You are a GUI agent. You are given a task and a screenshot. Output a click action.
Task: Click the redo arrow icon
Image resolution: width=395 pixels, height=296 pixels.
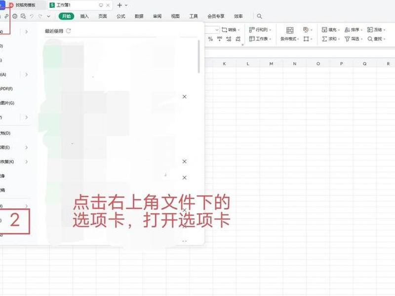point(40,16)
